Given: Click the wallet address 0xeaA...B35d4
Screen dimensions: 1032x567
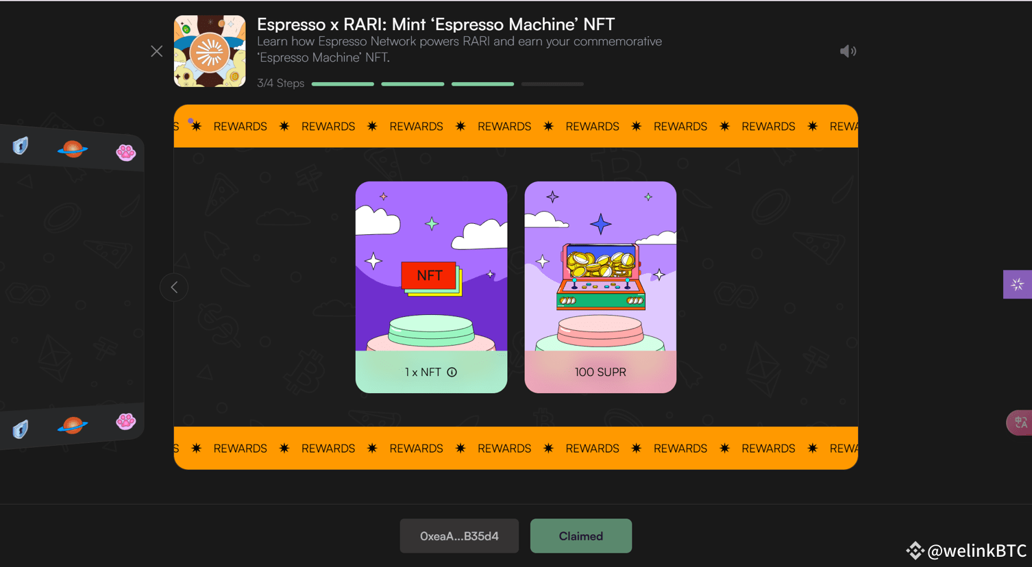Looking at the screenshot, I should [x=459, y=535].
